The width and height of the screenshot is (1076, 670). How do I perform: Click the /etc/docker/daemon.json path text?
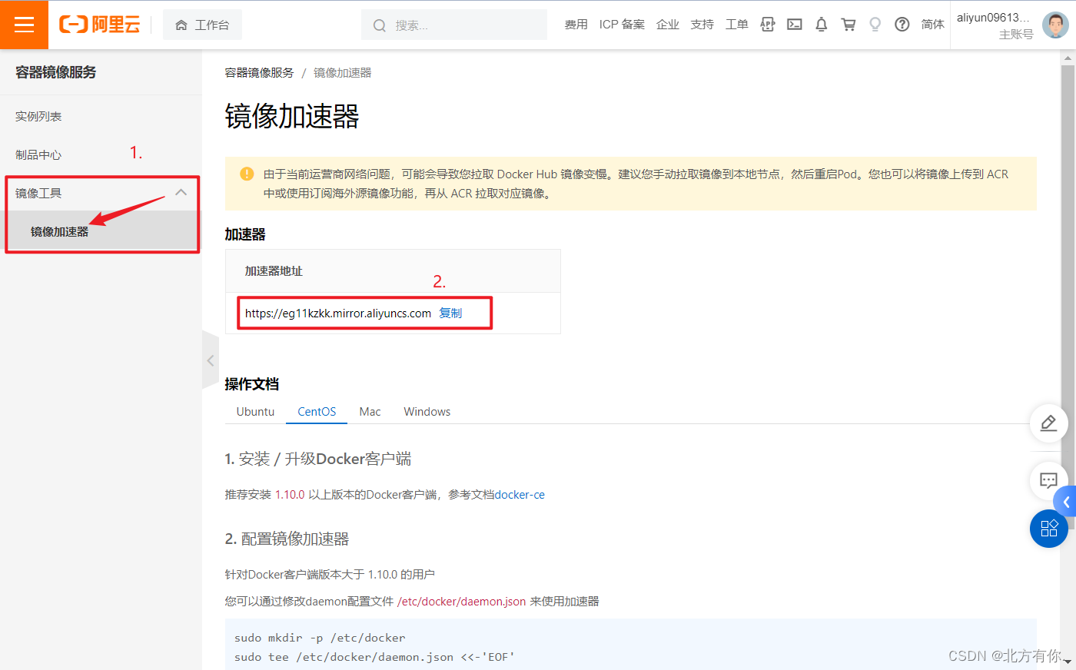(461, 601)
